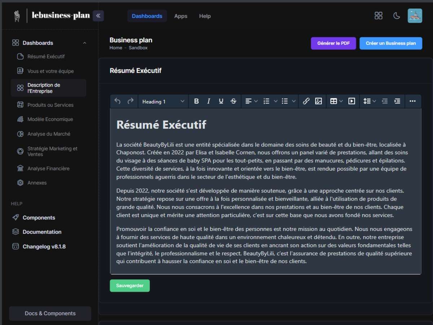
Task: Open the text alignment dropdown
Action: click(x=251, y=101)
